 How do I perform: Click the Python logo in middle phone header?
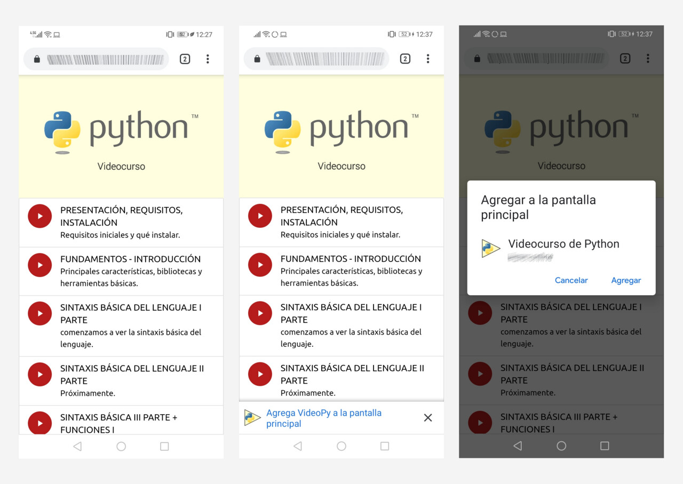[x=341, y=132]
